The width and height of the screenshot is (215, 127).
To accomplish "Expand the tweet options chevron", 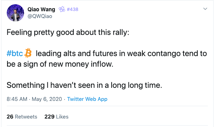I will tap(205, 9).
